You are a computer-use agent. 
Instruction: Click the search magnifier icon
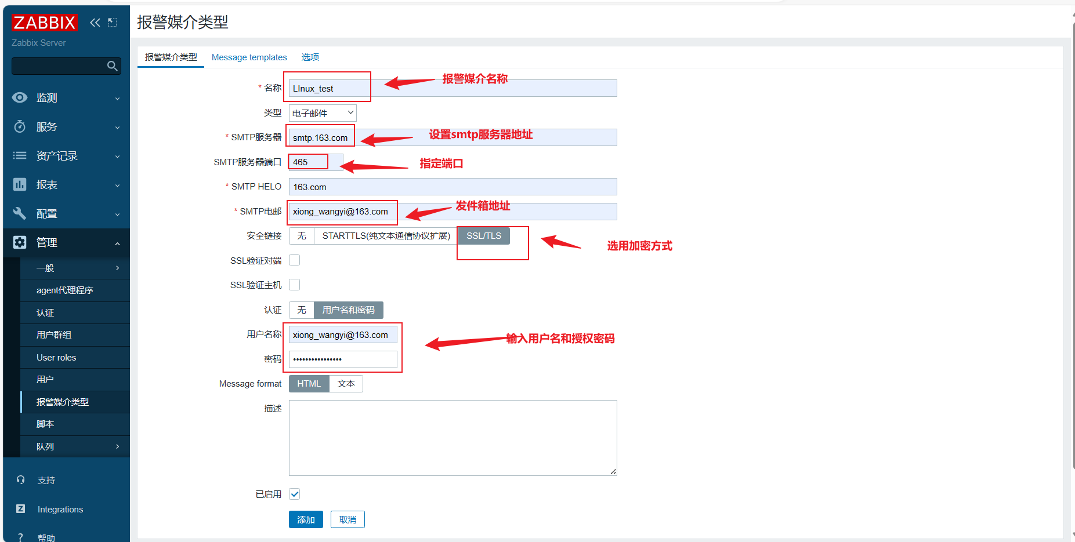[x=113, y=66]
